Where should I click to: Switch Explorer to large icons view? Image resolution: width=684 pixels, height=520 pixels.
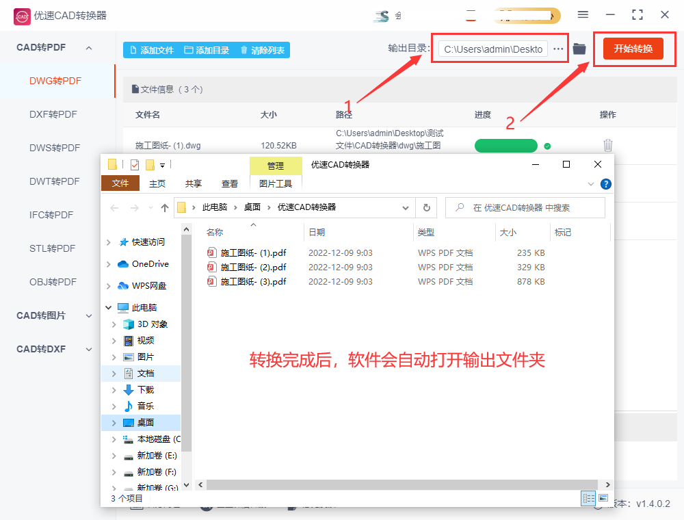tap(603, 498)
